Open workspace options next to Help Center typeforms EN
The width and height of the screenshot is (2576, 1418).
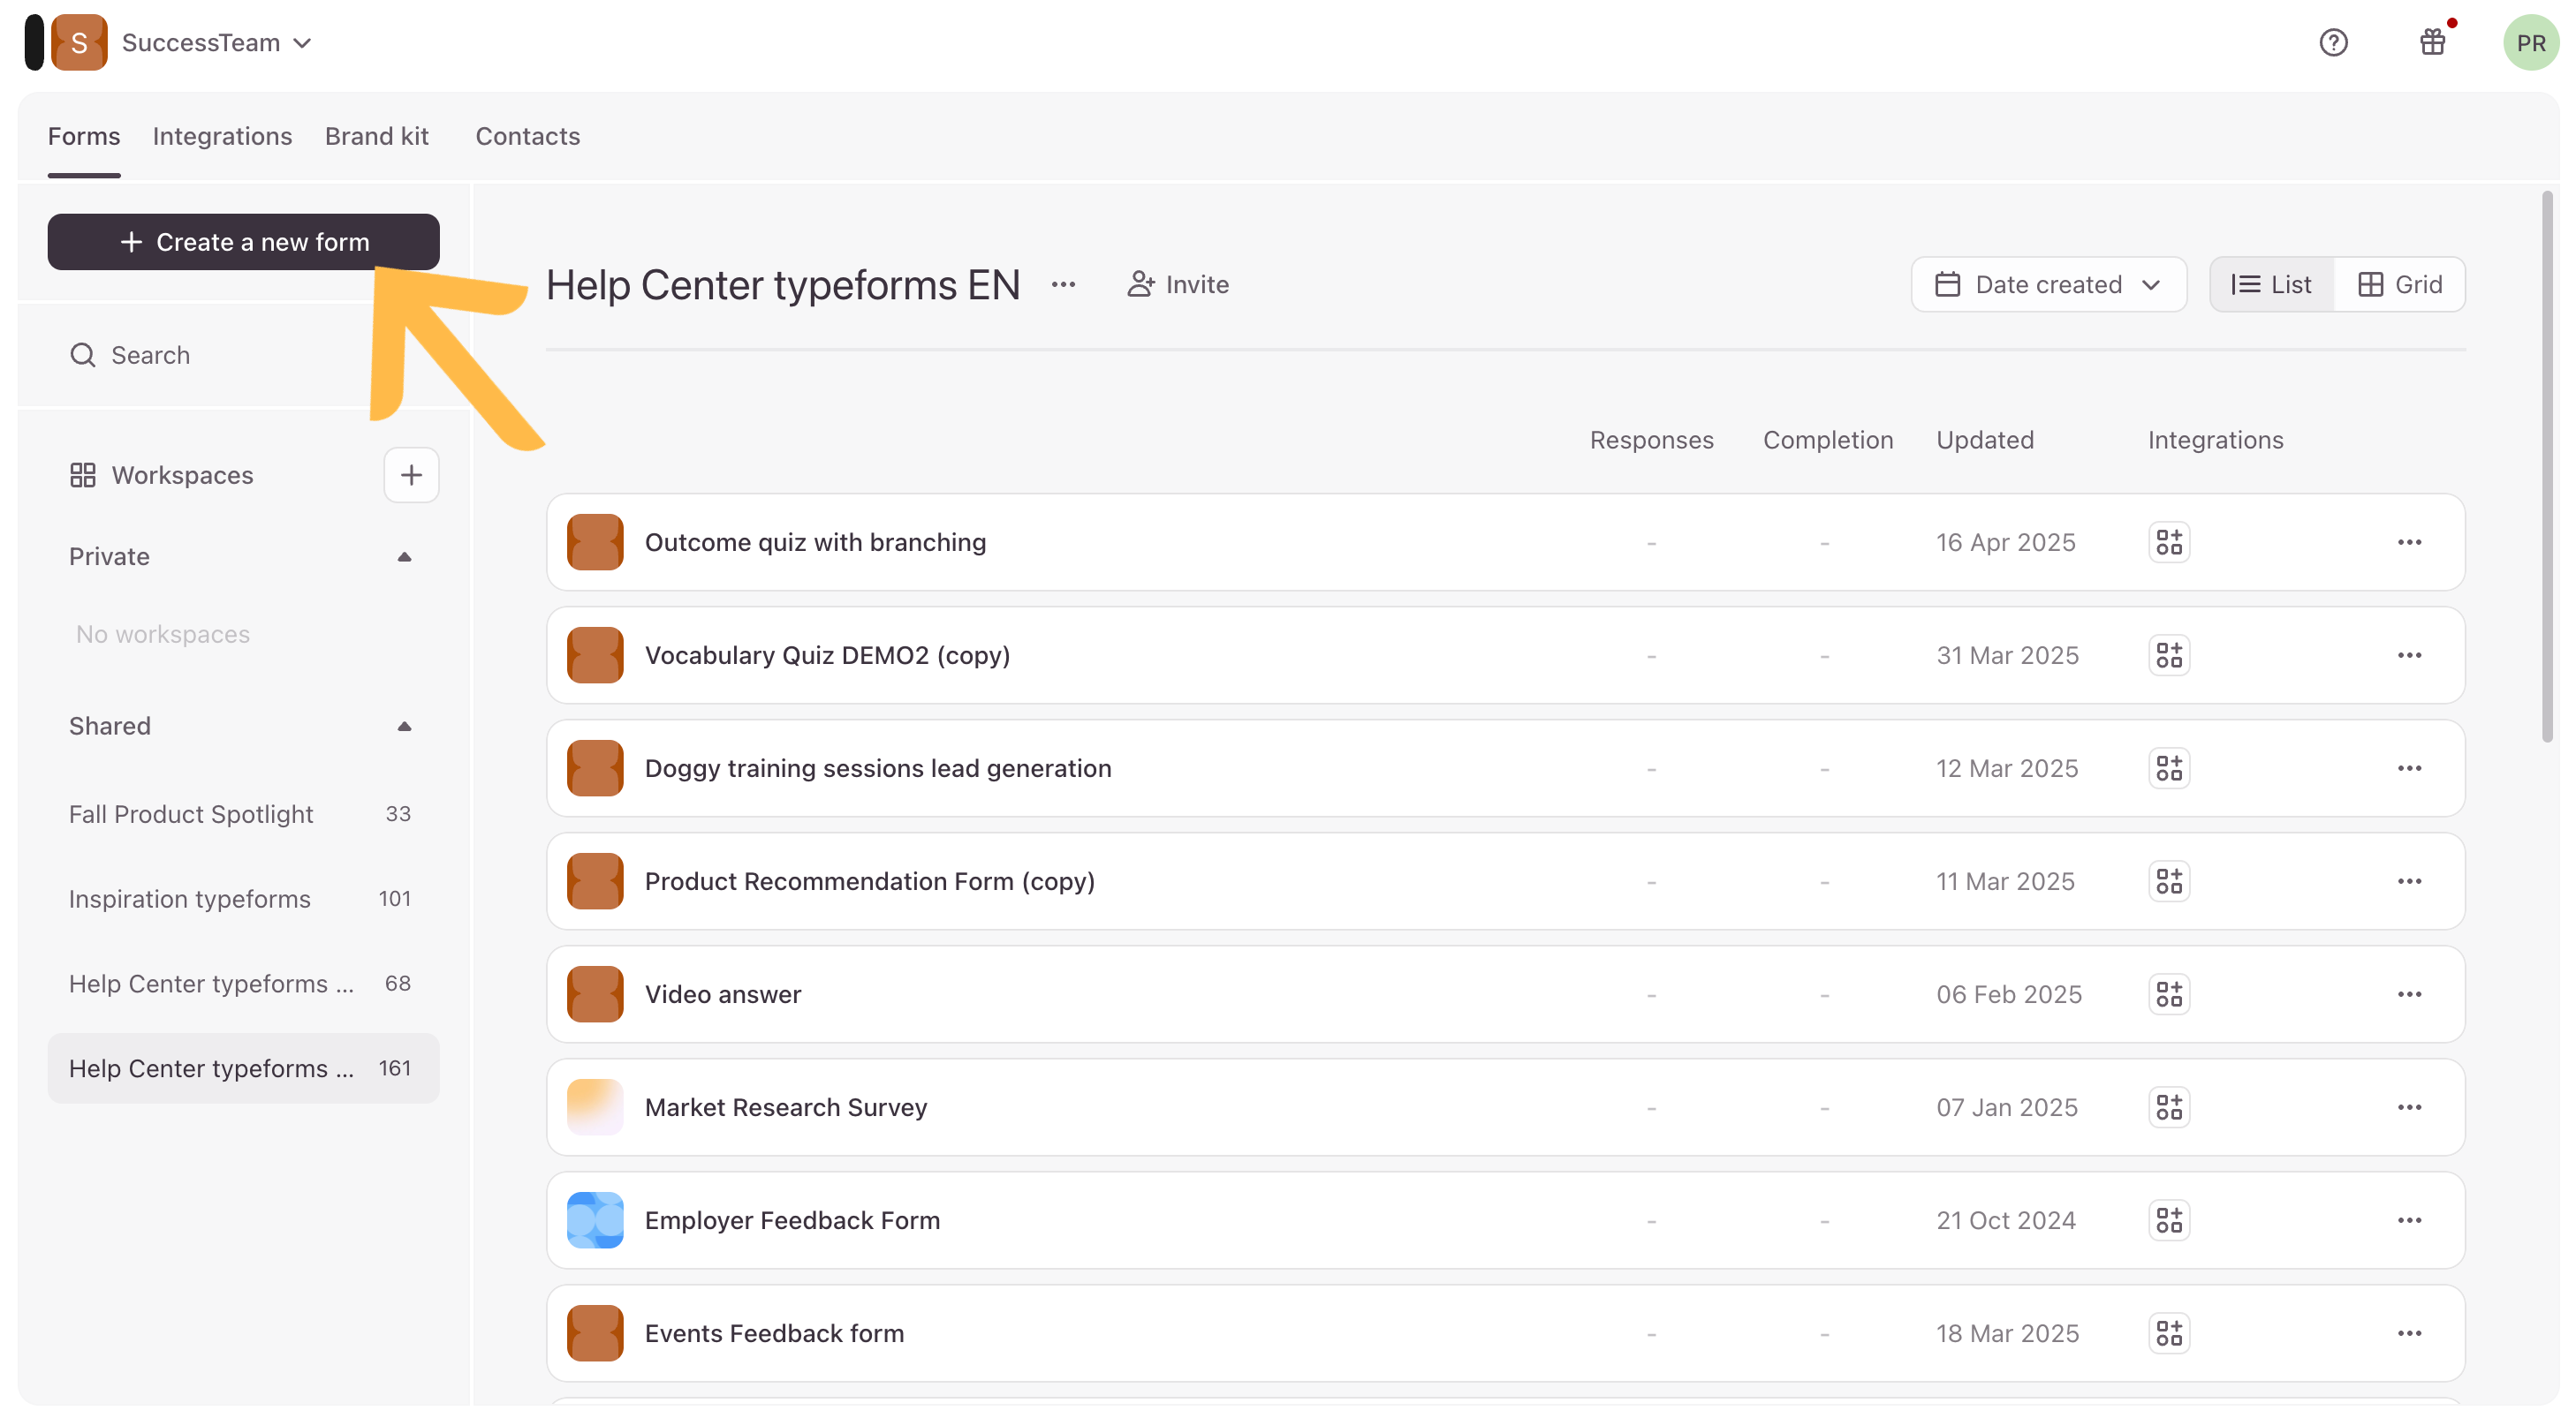coord(1063,285)
